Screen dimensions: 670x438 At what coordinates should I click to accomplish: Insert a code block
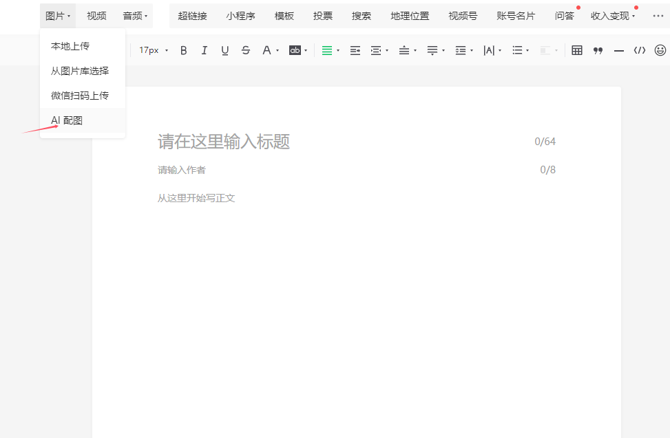[x=640, y=50]
